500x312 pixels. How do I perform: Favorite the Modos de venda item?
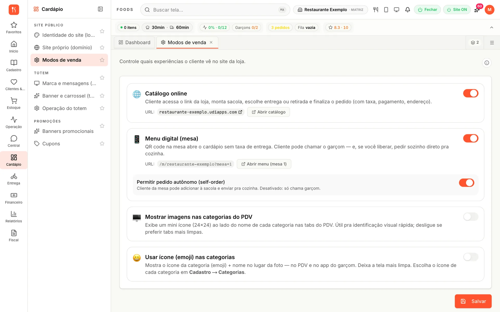(102, 60)
